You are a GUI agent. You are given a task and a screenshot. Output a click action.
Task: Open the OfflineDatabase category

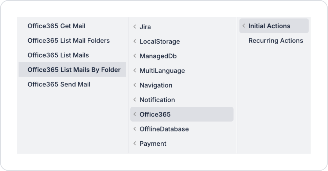pos(182,129)
